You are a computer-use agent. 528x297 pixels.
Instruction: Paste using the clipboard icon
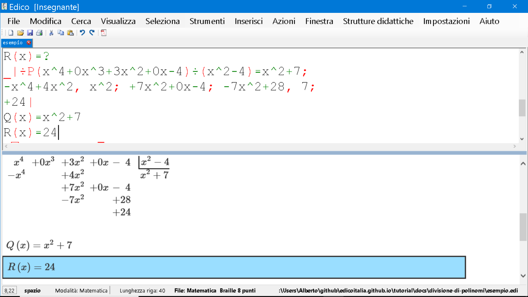tap(70, 33)
